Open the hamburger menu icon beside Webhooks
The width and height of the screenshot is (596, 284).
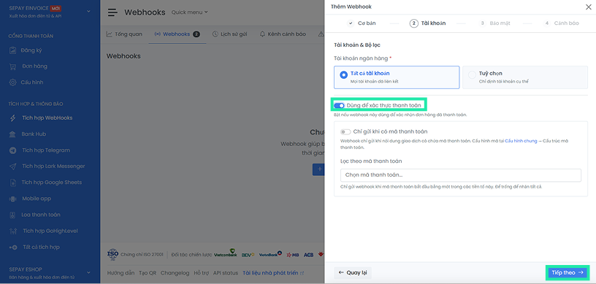tap(112, 12)
